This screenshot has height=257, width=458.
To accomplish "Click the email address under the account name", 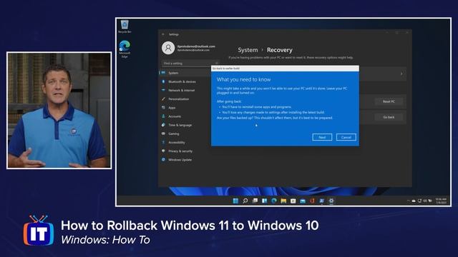I will 193,50.
